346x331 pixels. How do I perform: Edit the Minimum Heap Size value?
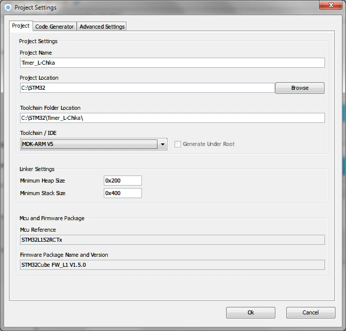pos(123,181)
